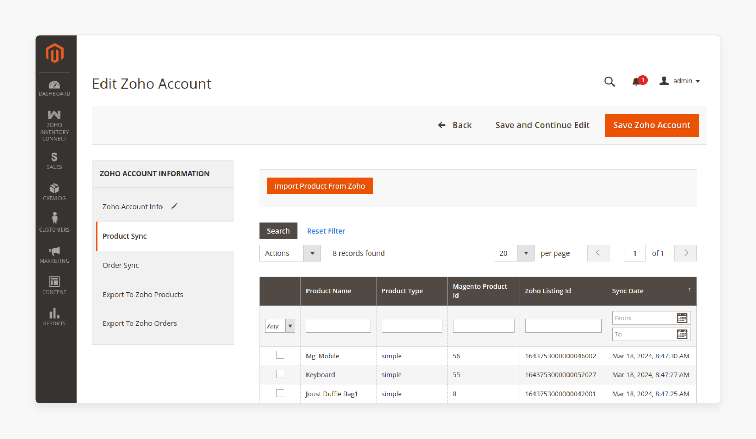Image resolution: width=756 pixels, height=439 pixels.
Task: Click the current page number field
Action: [635, 253]
